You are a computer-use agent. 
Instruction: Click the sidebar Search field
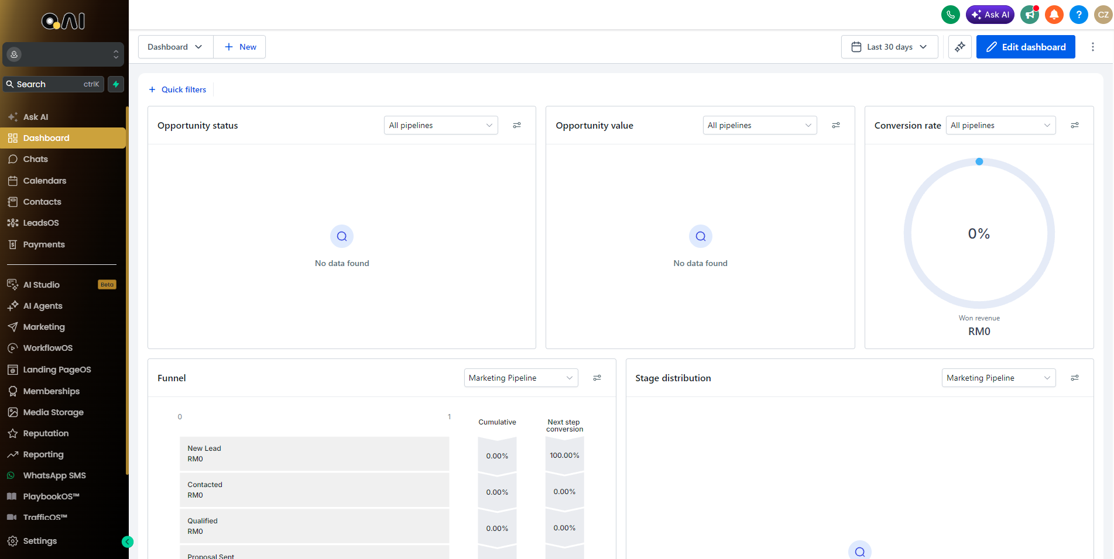53,84
